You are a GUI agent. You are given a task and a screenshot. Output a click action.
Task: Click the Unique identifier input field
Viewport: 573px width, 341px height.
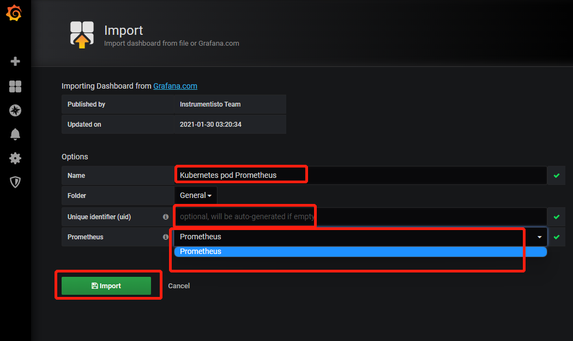click(x=360, y=217)
